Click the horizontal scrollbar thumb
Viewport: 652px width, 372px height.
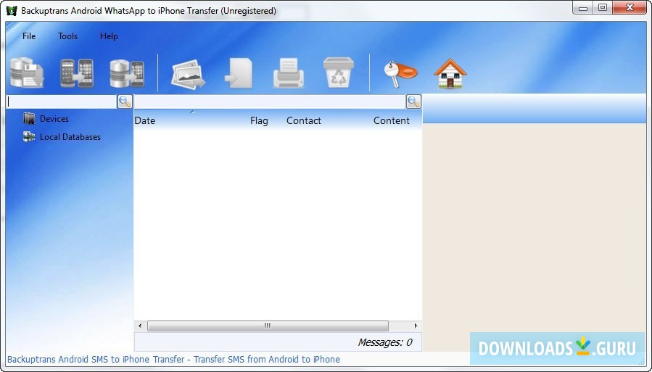click(x=268, y=326)
